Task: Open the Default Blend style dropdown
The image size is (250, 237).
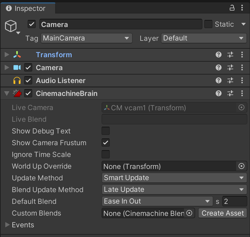Action: [x=157, y=202]
